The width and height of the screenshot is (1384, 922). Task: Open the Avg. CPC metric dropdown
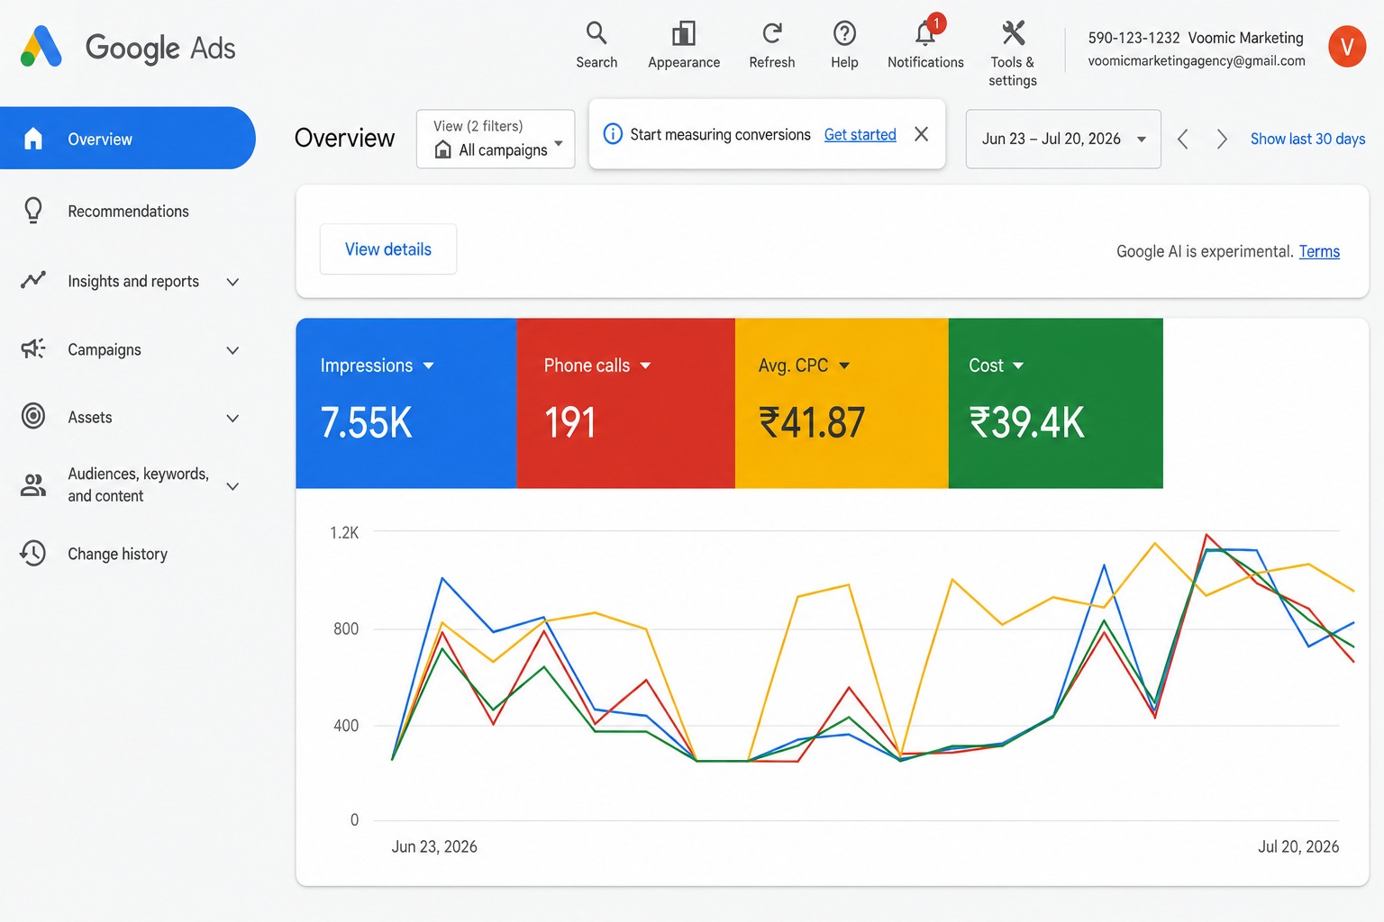(844, 366)
